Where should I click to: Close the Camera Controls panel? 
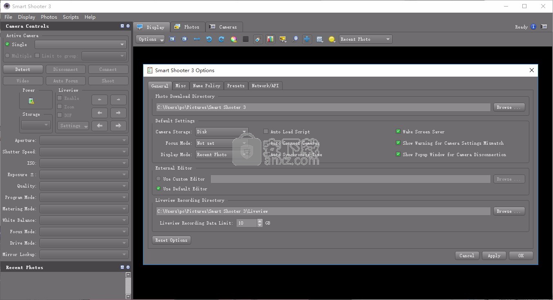point(128,26)
